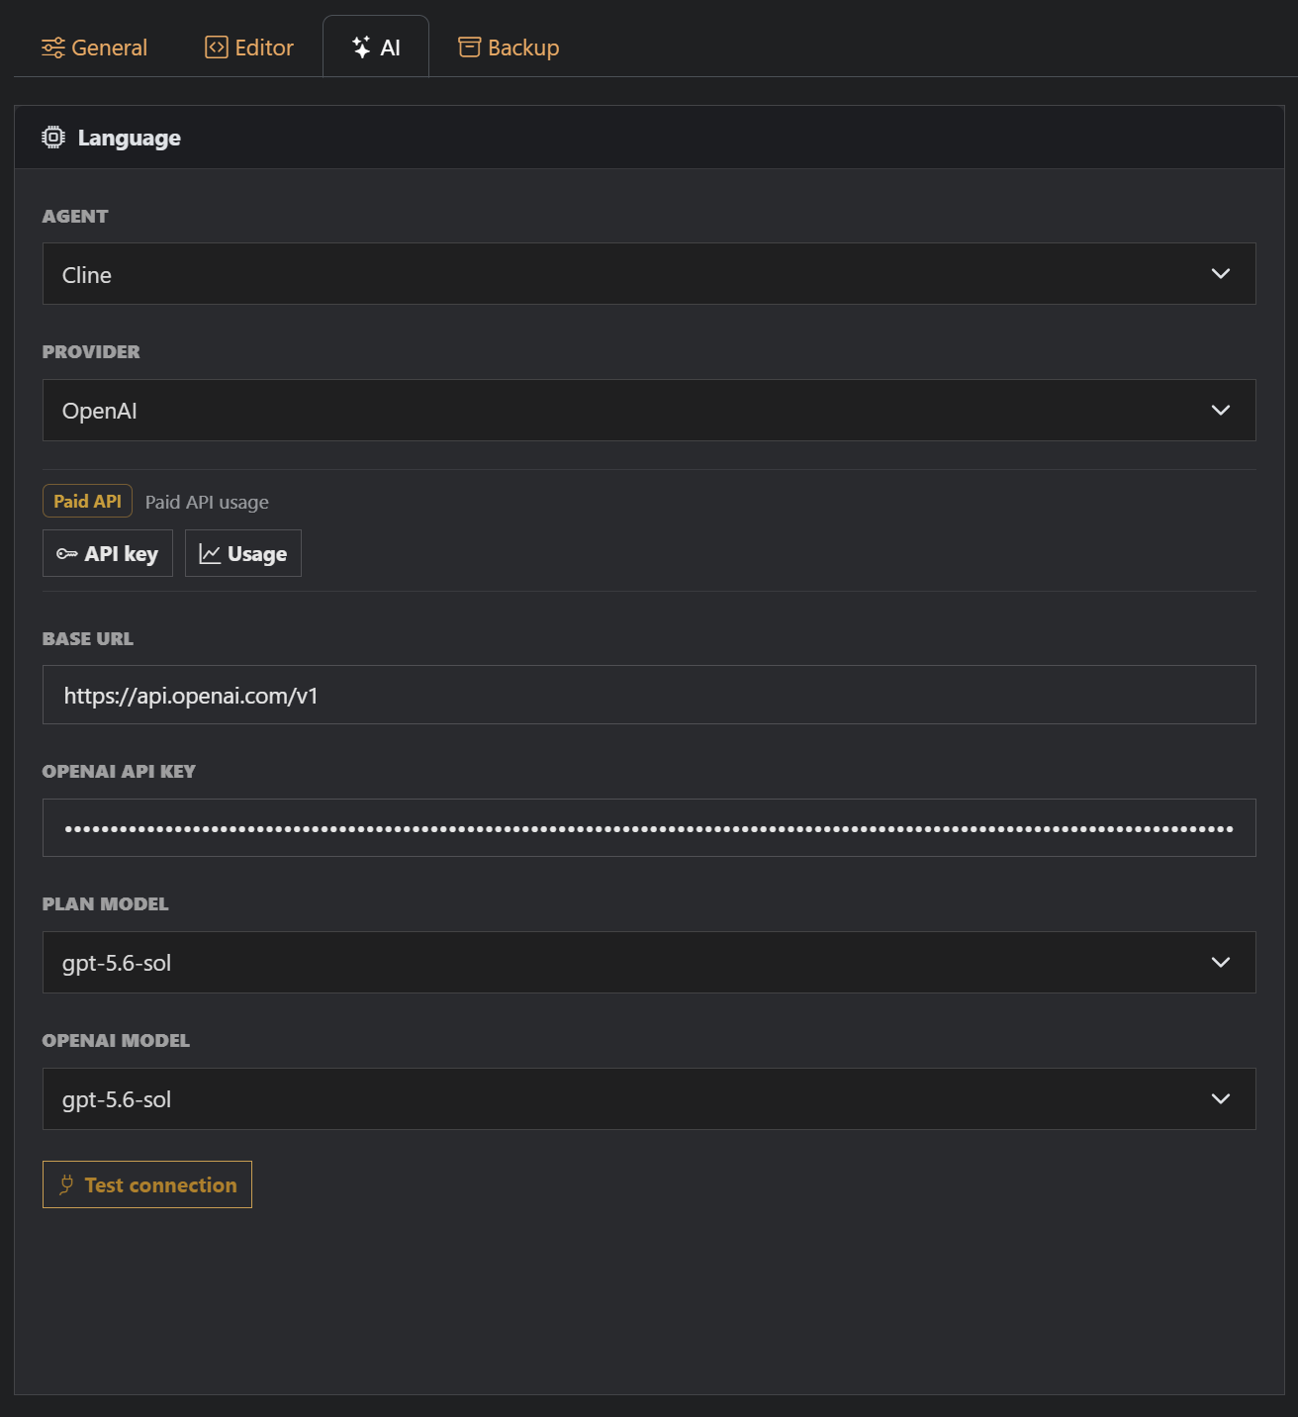This screenshot has height=1417, width=1298.
Task: Click the Language section chip icon
Action: click(53, 138)
